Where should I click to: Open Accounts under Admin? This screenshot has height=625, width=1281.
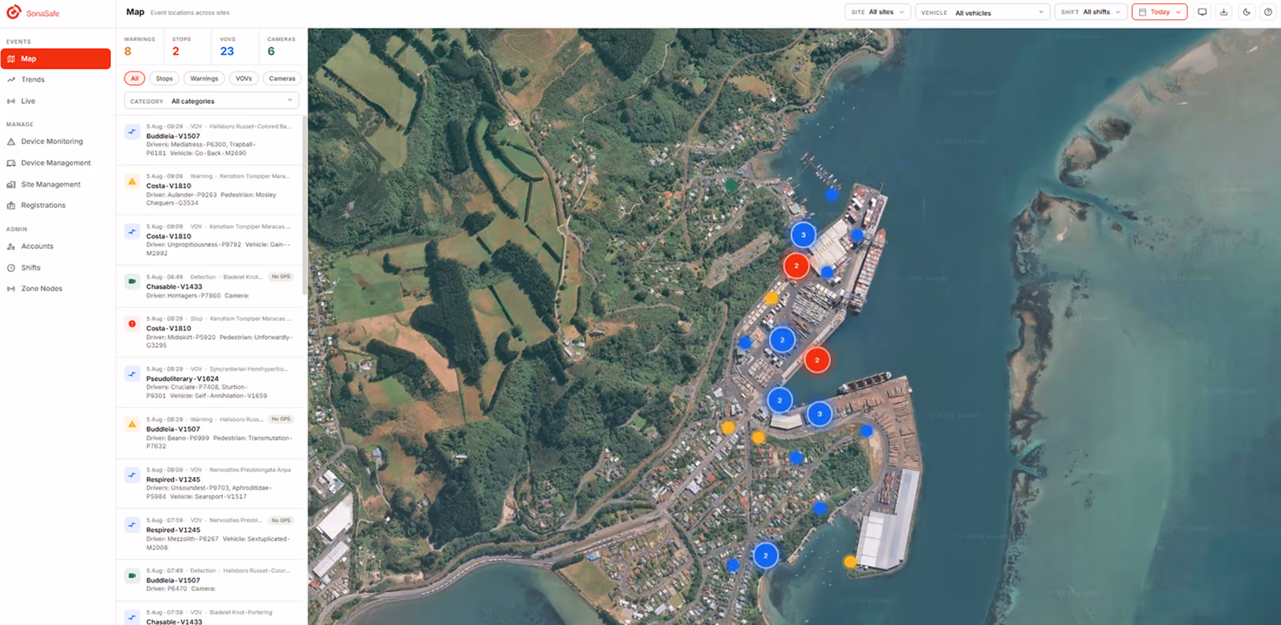pyautogui.click(x=56, y=246)
